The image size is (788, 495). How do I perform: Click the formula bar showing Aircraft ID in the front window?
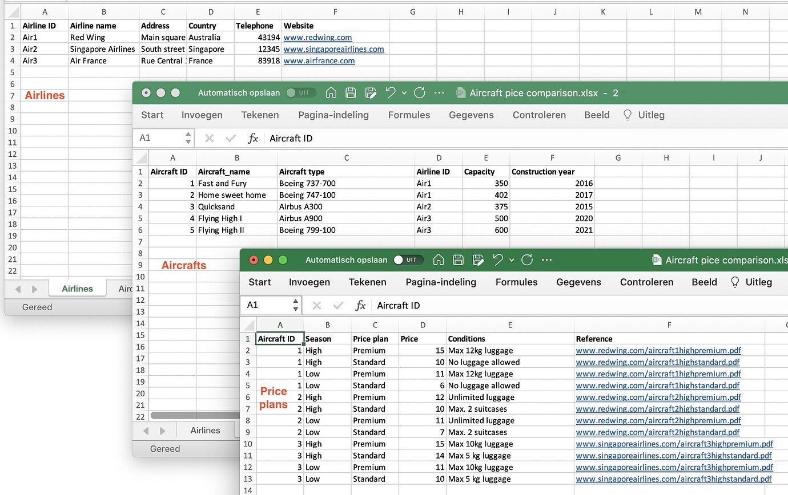[580, 306]
